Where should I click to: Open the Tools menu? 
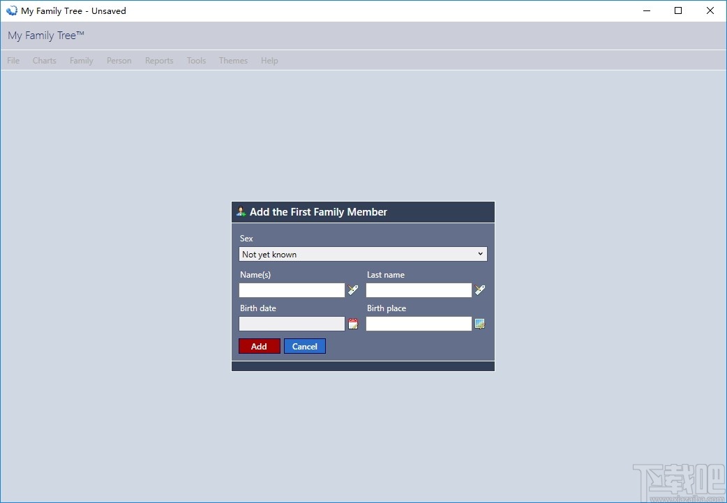197,61
